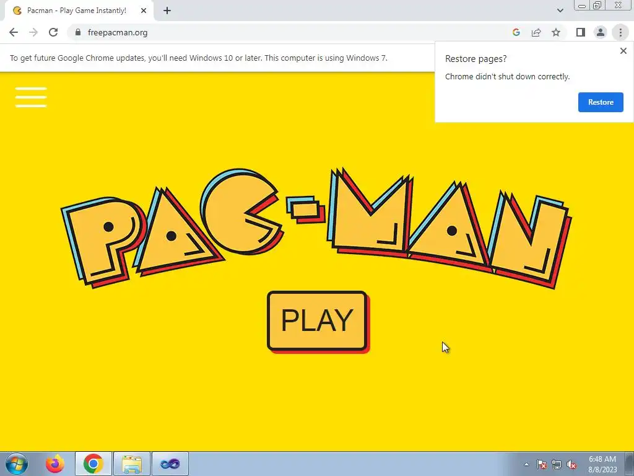Open the Chrome three-dot menu
Screen dimensions: 634x476
(620, 32)
